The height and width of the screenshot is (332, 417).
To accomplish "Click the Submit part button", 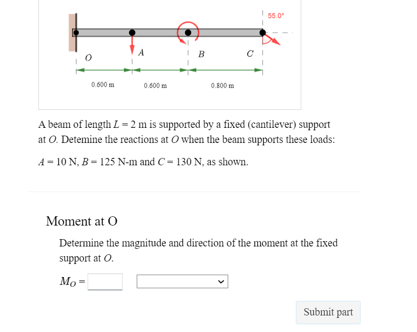I will point(327,312).
